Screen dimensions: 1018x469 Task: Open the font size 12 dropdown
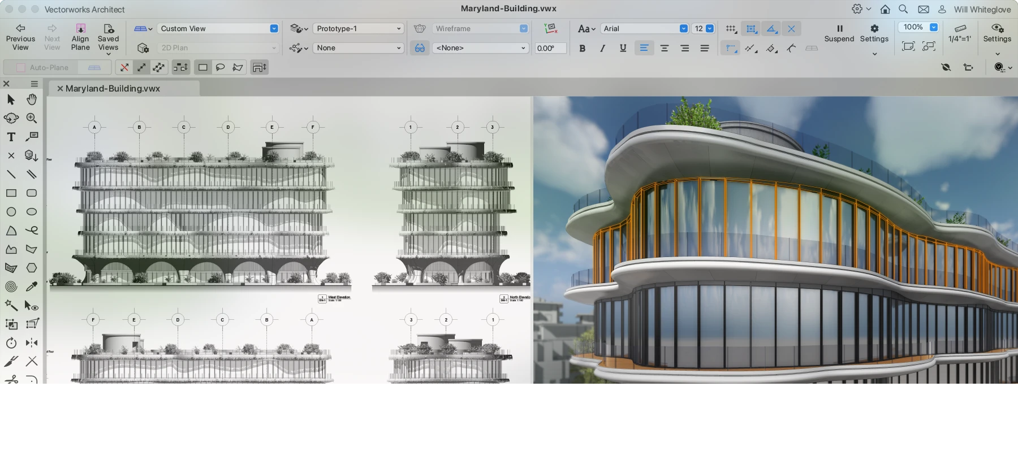coord(704,29)
